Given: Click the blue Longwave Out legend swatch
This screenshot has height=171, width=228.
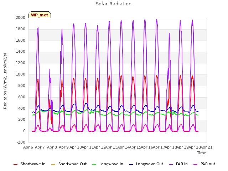Looking at the screenshot, I should [131, 165].
